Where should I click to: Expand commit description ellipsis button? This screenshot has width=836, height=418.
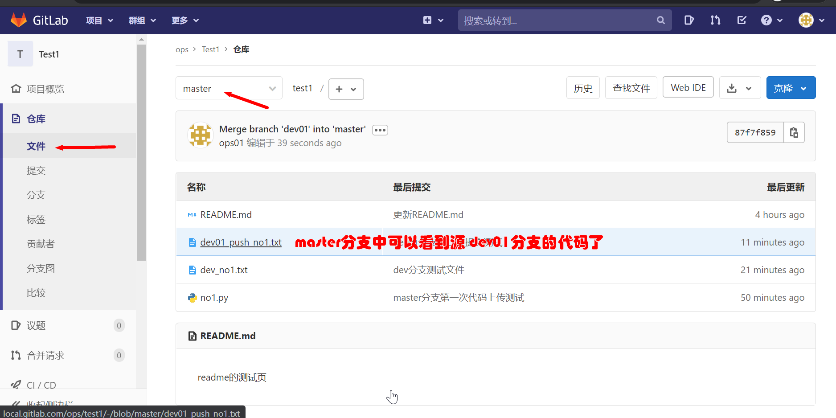pyautogui.click(x=380, y=130)
